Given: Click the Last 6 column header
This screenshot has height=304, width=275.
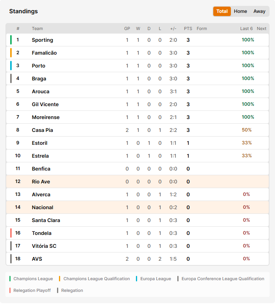Looking at the screenshot, I should [x=246, y=28].
